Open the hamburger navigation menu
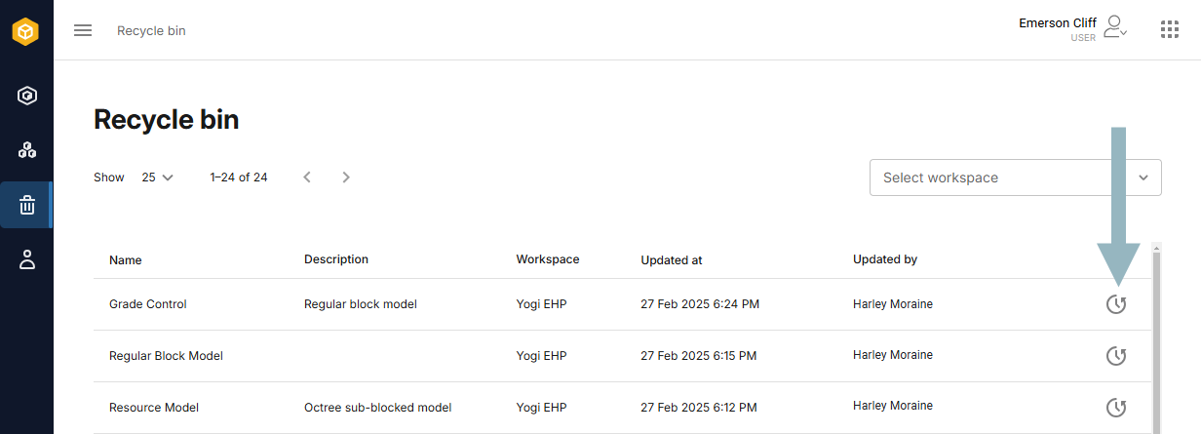 [83, 30]
